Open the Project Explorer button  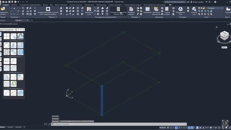pyautogui.click(x=3, y=11)
